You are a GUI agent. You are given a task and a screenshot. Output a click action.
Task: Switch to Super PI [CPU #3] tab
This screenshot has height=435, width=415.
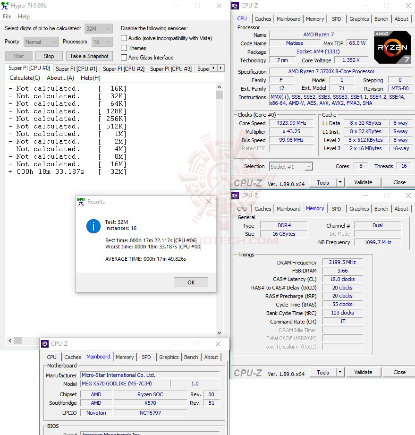click(x=171, y=69)
